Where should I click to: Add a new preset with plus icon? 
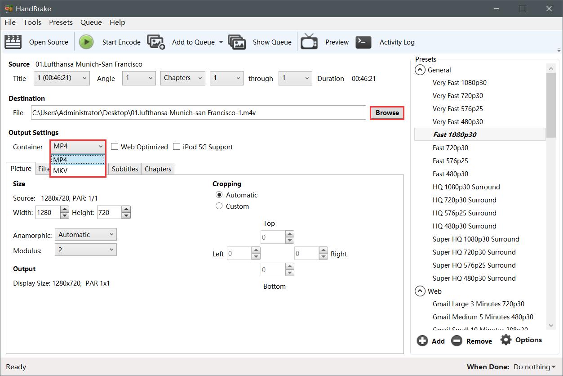tap(422, 340)
